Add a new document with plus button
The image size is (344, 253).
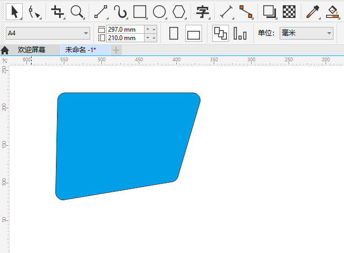[x=116, y=50]
